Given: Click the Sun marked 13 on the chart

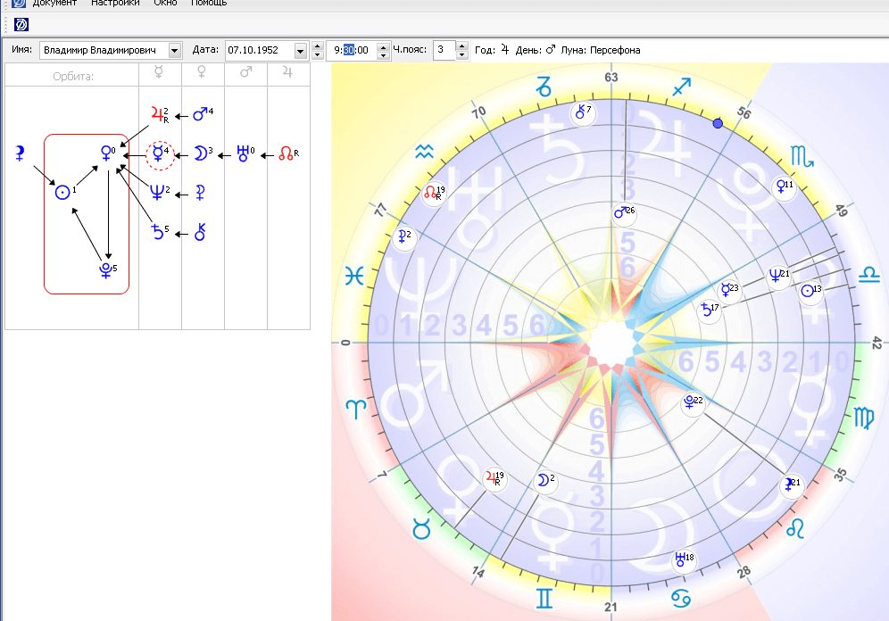Looking at the screenshot, I should coord(810,291).
